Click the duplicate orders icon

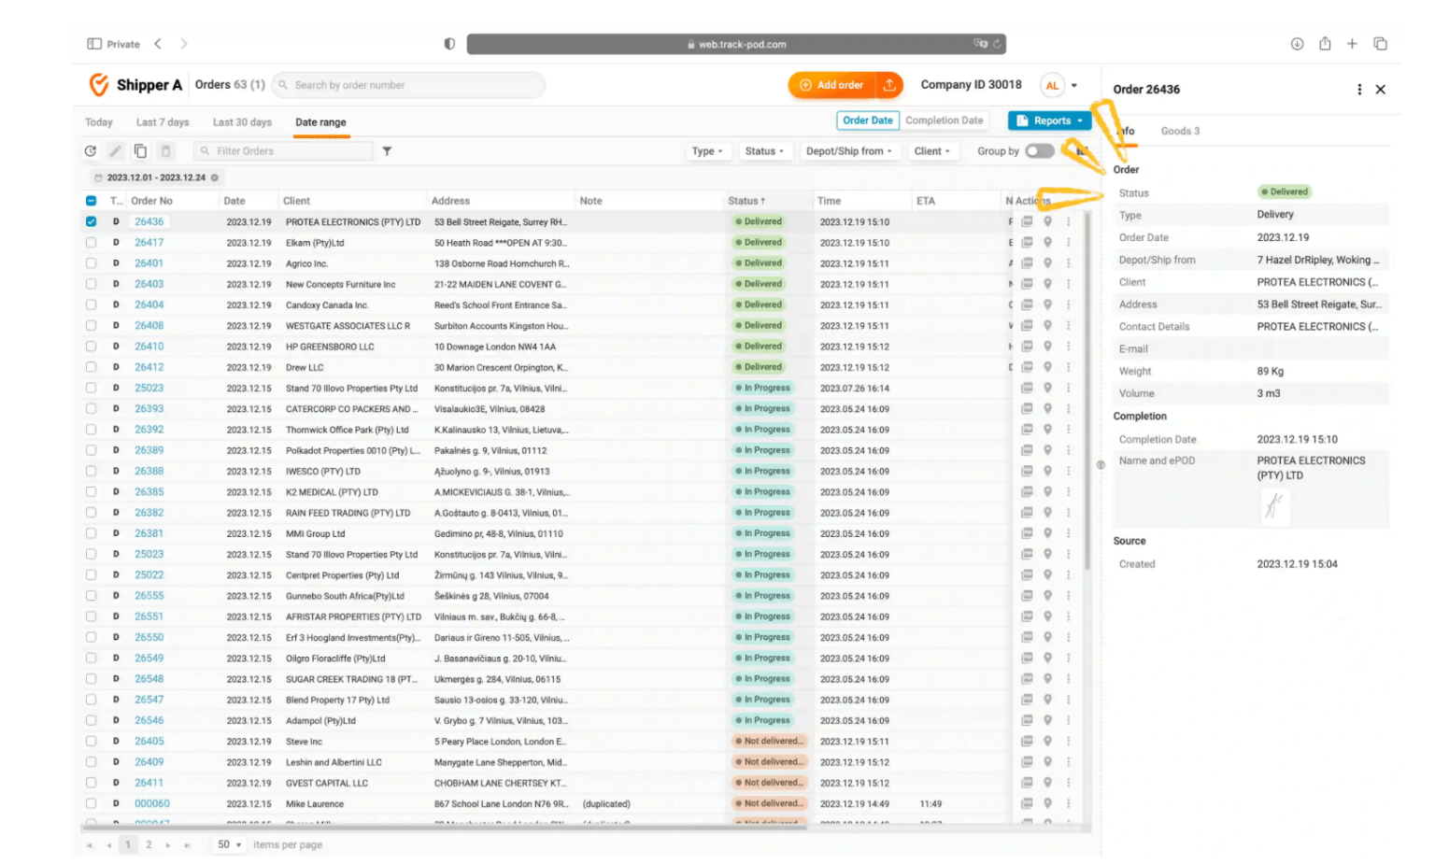coord(139,150)
